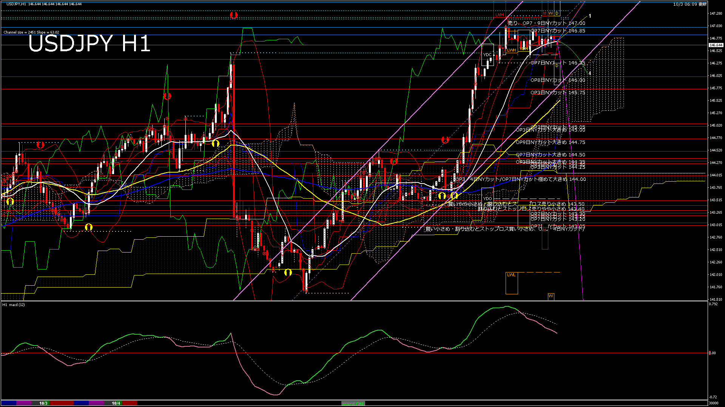Click the yellow arrow marker near 141.99 low
This screenshot has height=407, width=725.
(x=288, y=272)
